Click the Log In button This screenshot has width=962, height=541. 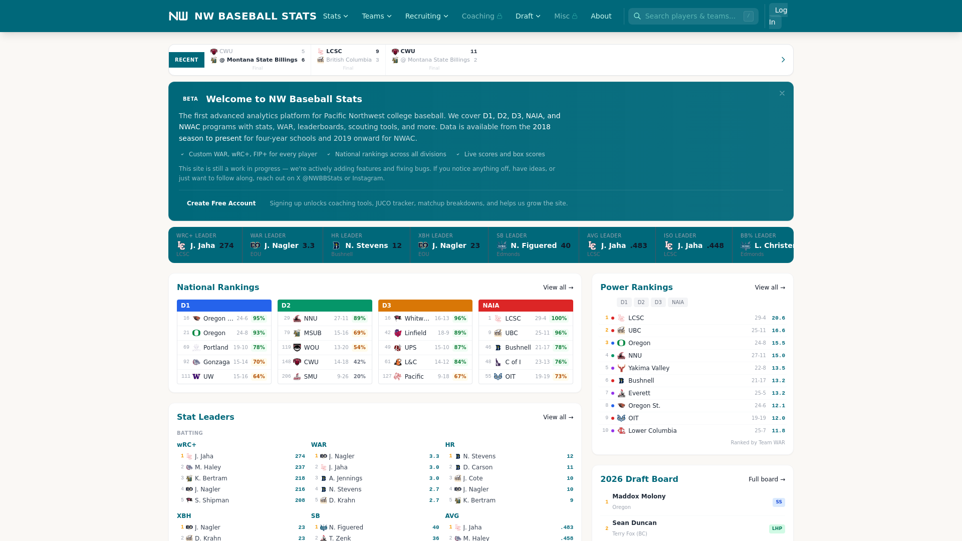tap(778, 16)
